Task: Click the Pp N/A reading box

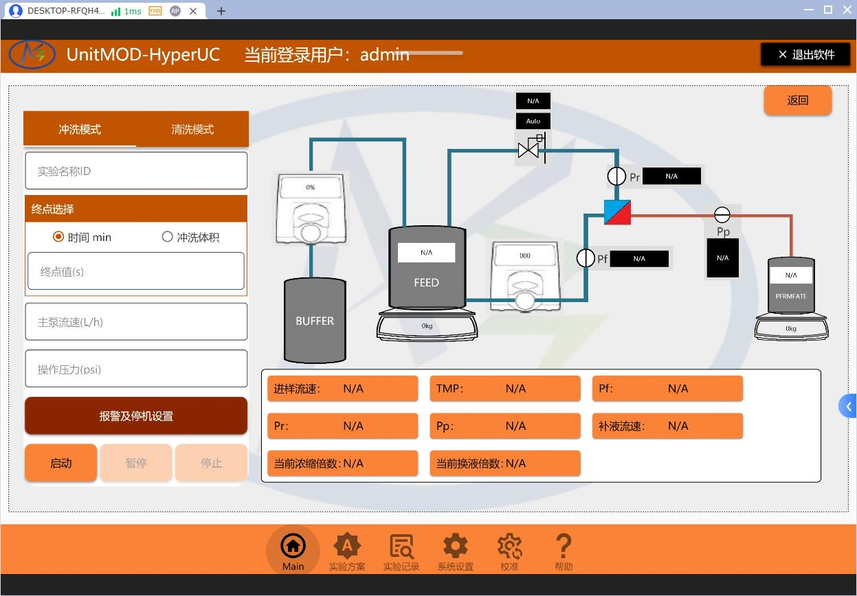Action: [x=722, y=258]
